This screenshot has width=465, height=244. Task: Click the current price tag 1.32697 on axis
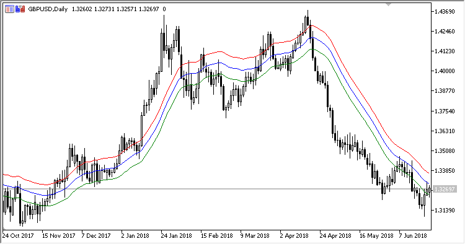445,189
